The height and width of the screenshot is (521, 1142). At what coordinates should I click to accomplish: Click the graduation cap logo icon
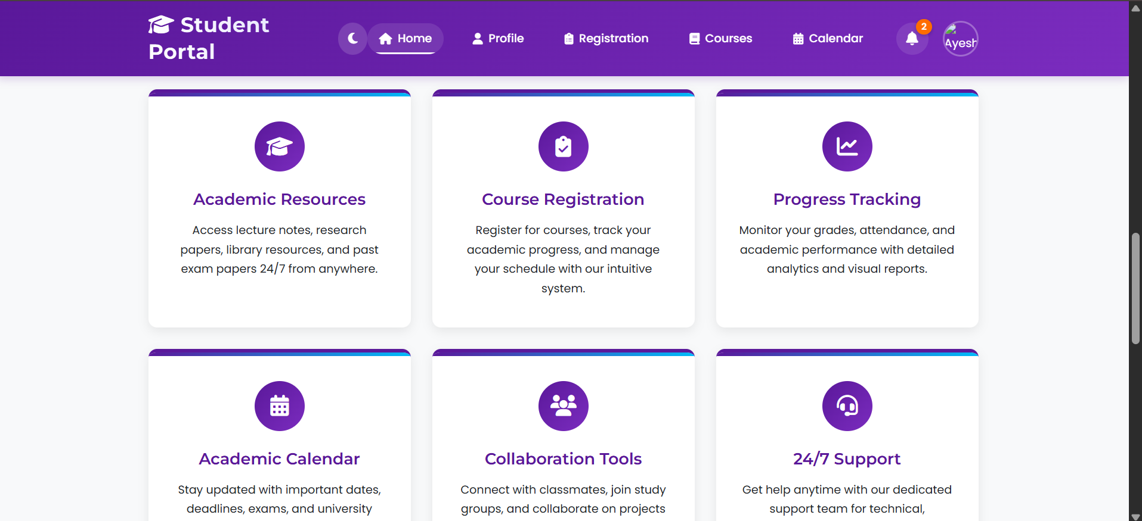pos(161,24)
